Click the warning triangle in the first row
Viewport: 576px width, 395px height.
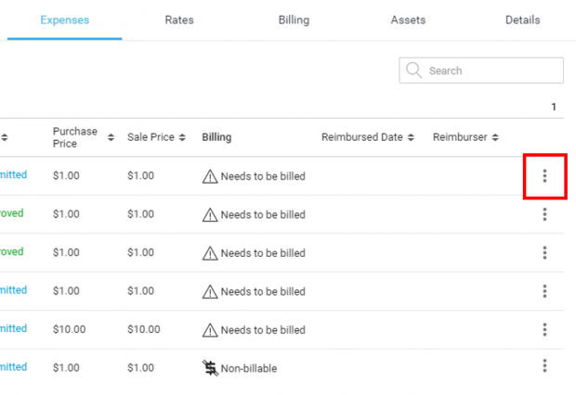210,176
